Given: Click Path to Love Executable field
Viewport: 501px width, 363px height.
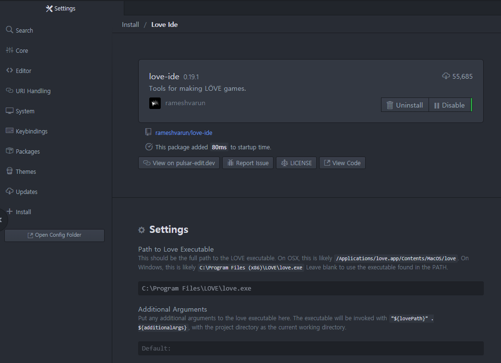Looking at the screenshot, I should pos(310,288).
